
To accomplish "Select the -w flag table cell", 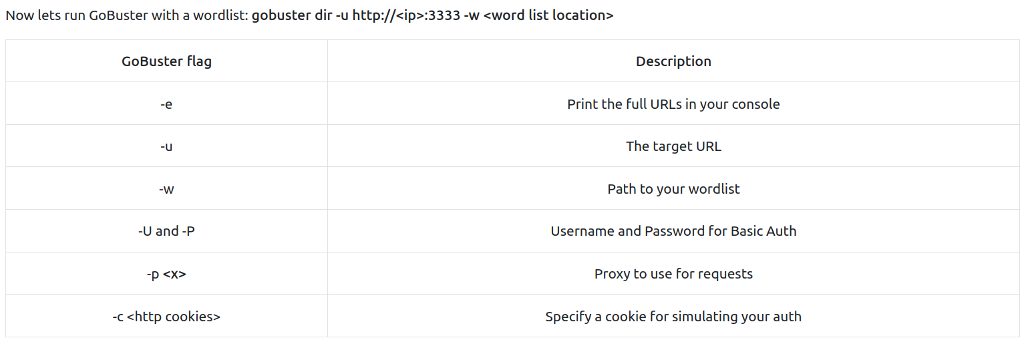I will pyautogui.click(x=166, y=189).
